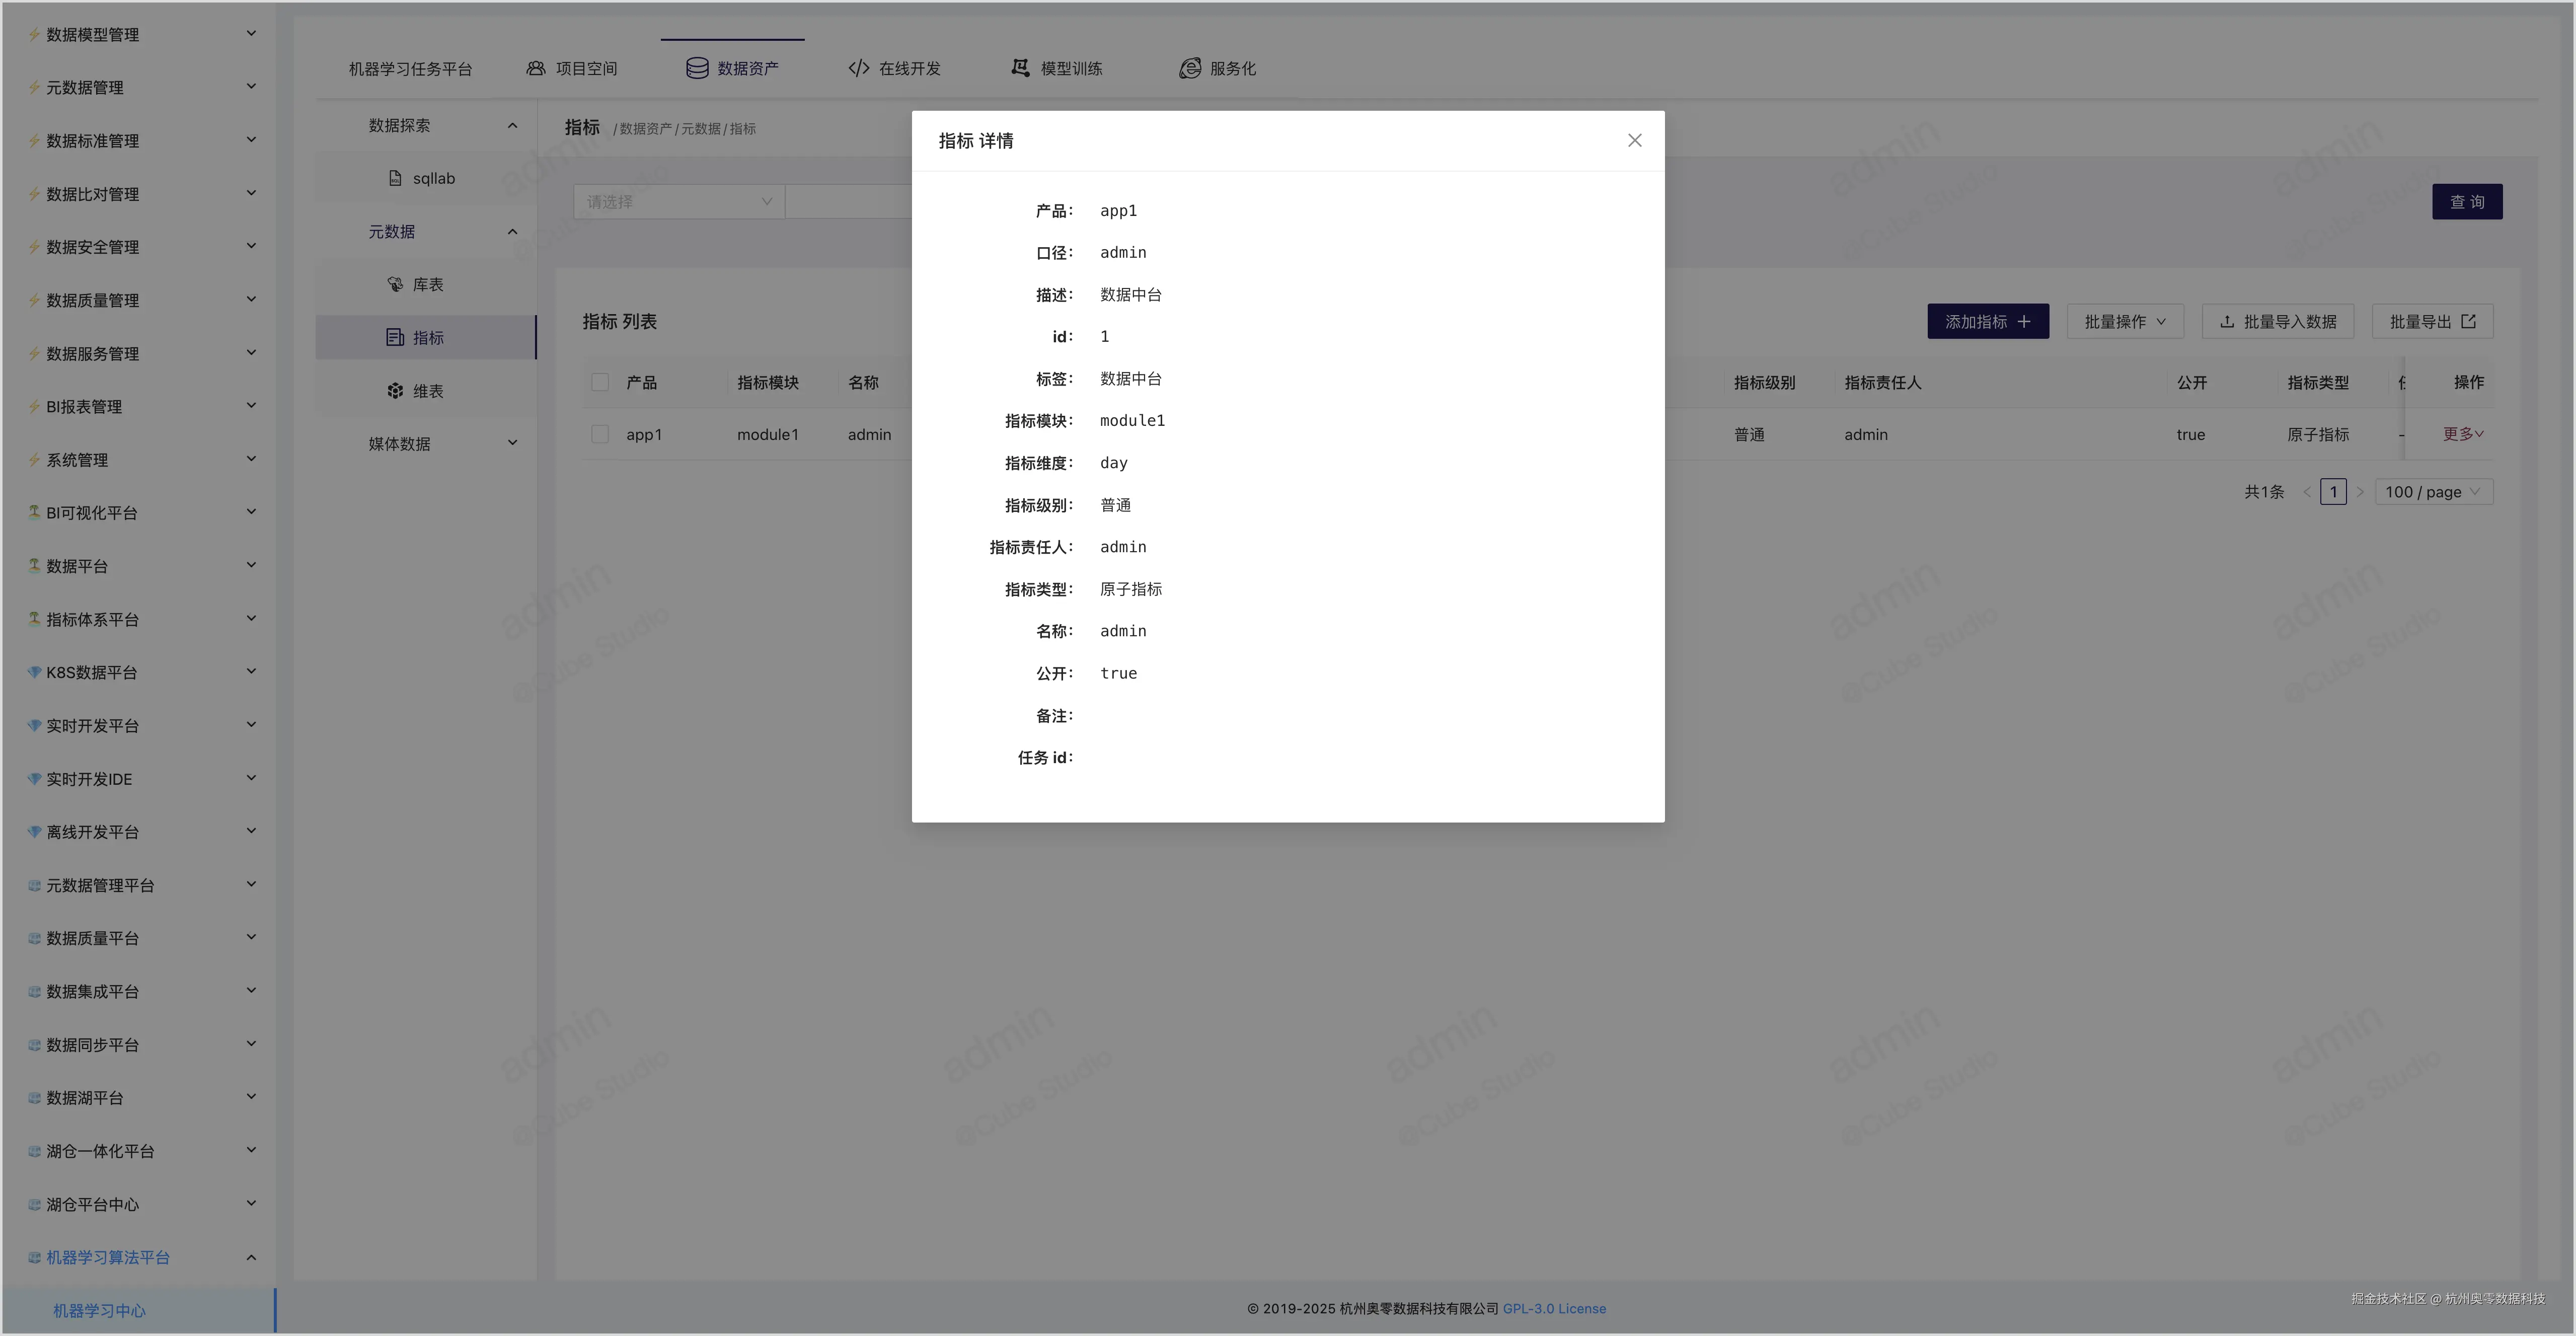
Task: Open the 100 / page size dropdown
Action: tap(2432, 492)
